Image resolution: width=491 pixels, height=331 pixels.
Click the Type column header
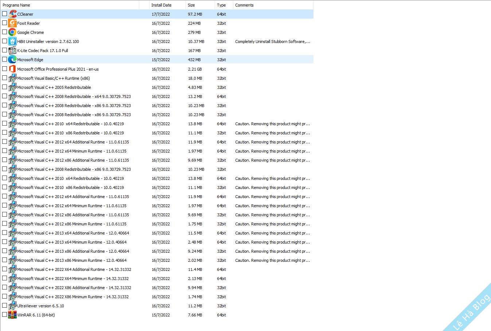pyautogui.click(x=221, y=5)
